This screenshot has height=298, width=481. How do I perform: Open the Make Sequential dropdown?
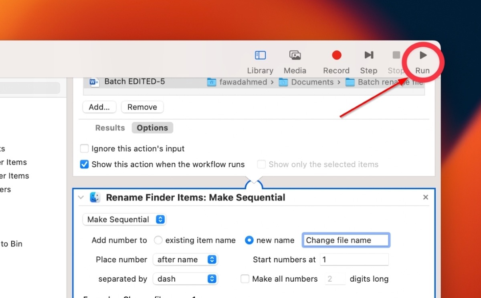[x=124, y=219]
